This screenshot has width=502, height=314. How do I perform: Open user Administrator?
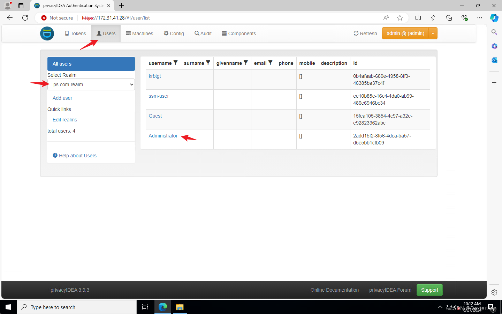click(163, 136)
